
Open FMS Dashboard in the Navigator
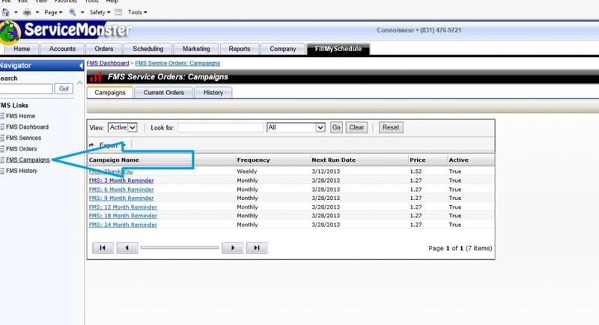coord(27,127)
